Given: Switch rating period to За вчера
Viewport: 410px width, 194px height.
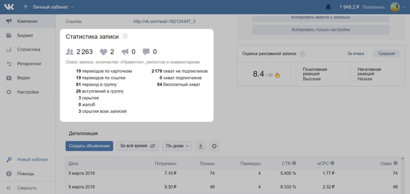Looking at the screenshot, I should [x=356, y=54].
